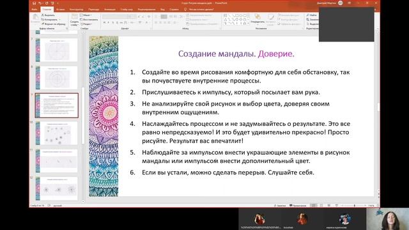The height and width of the screenshot is (230, 409).
Task: Click the zoom percentage value in status bar
Action: pos(371,206)
